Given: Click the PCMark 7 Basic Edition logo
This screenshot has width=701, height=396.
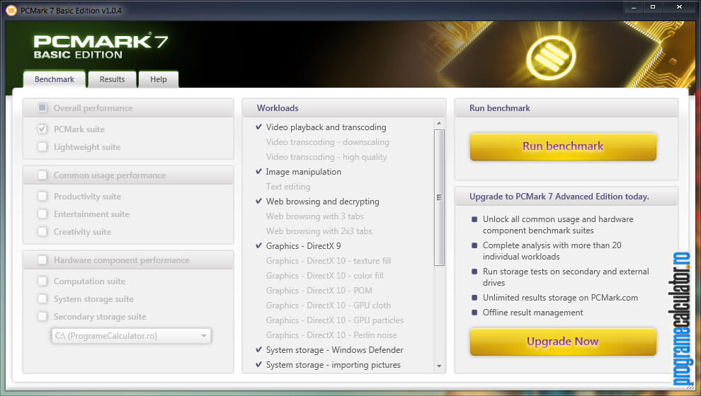Looking at the screenshot, I should (101, 47).
